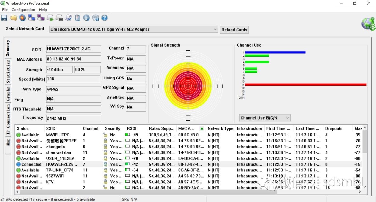
Task: Click the clipboard checklist toolbar icon
Action: (77, 18)
